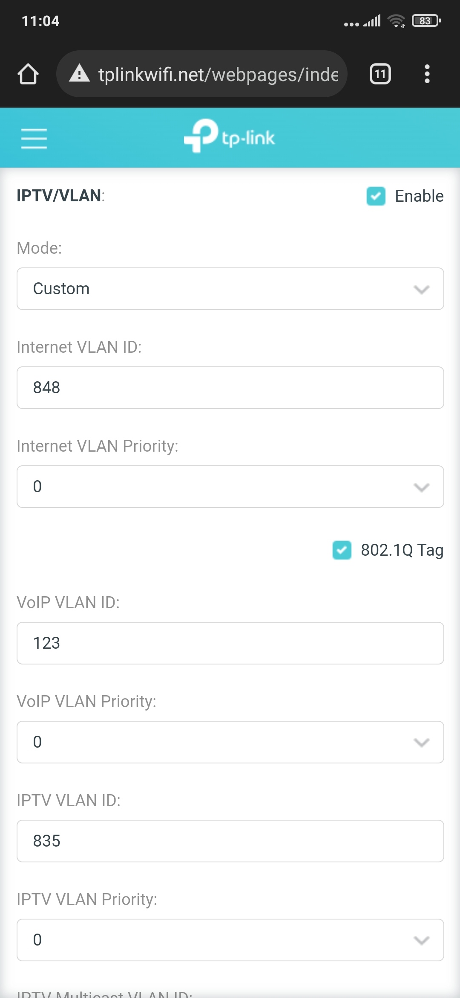The height and width of the screenshot is (998, 460).
Task: Click the Internet VLAN ID field
Action: 230,388
